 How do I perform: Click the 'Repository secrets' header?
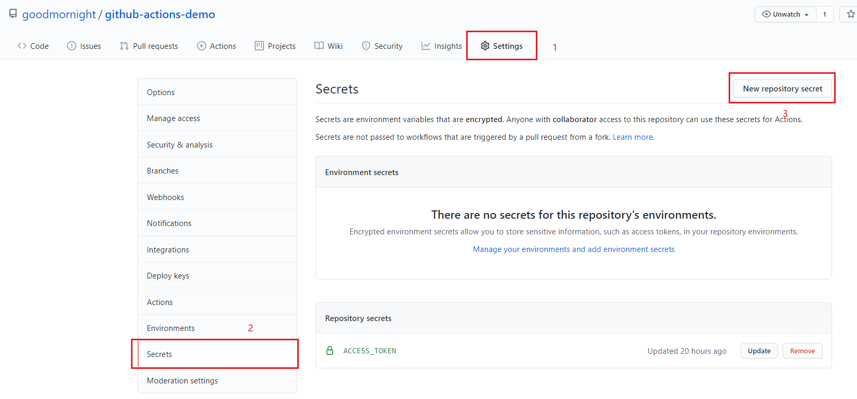point(358,318)
